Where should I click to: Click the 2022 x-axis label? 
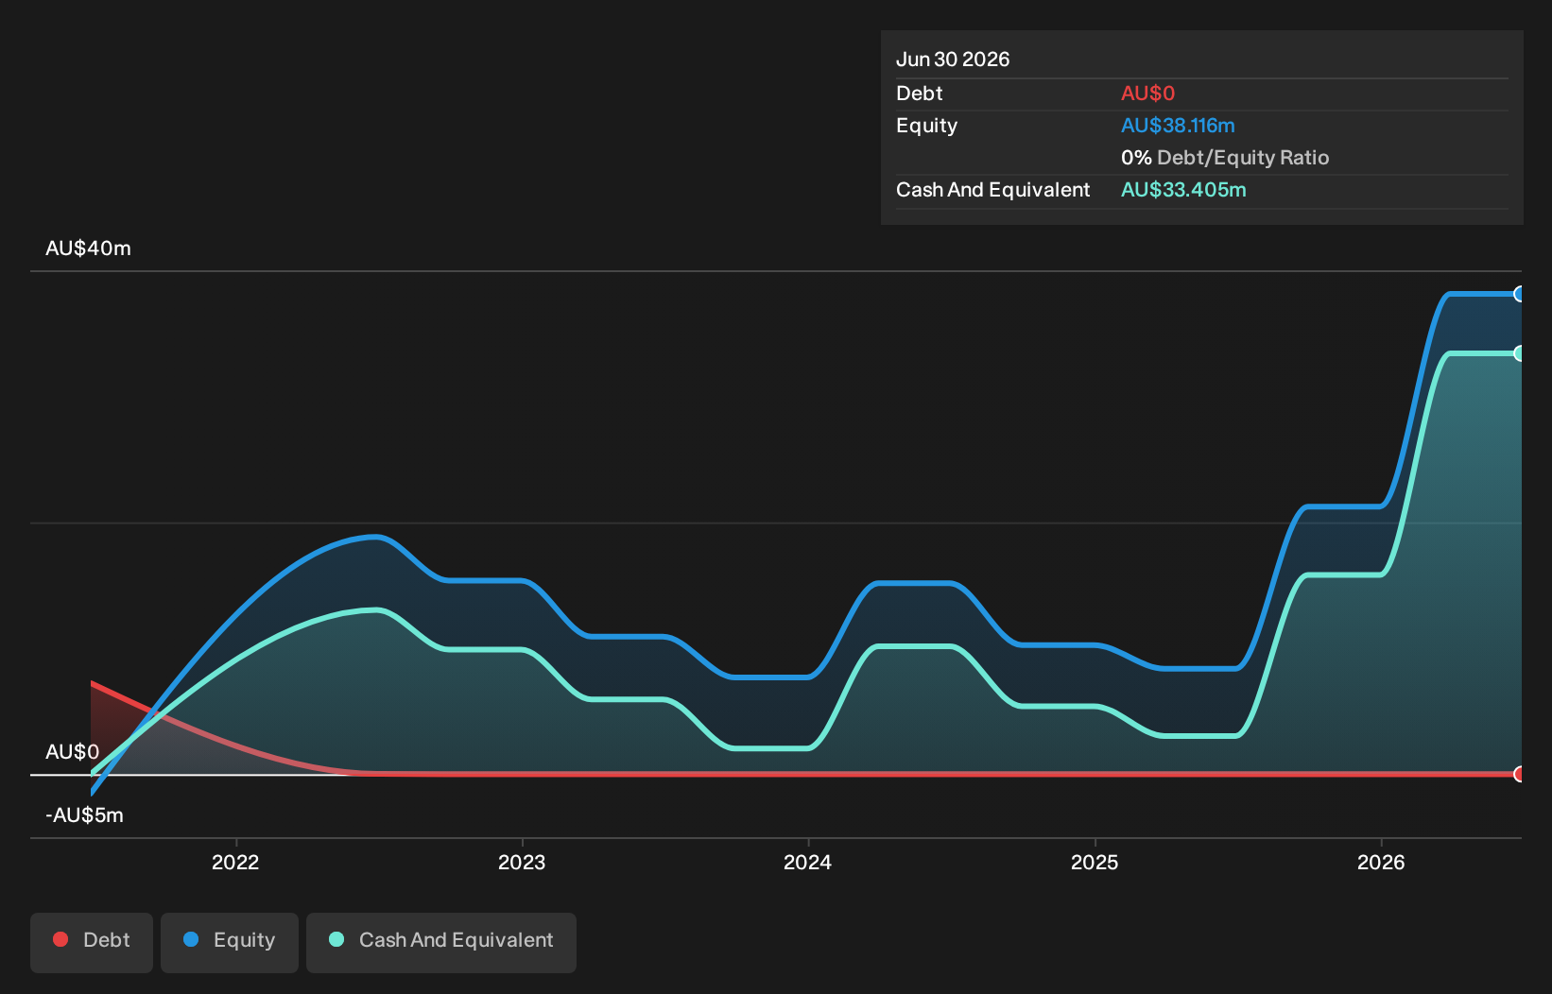235,862
